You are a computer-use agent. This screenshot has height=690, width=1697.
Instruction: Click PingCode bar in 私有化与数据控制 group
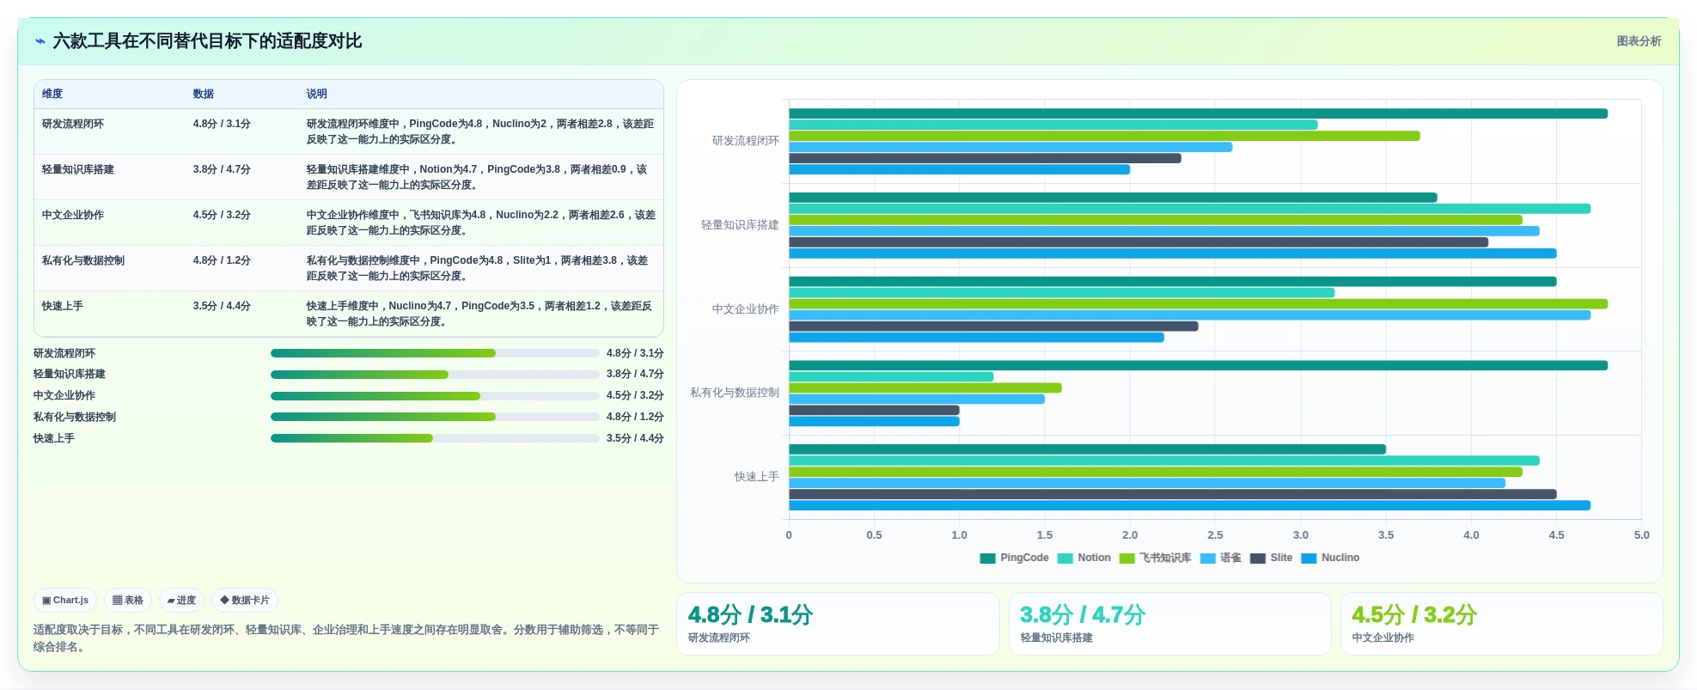pyautogui.click(x=1198, y=365)
